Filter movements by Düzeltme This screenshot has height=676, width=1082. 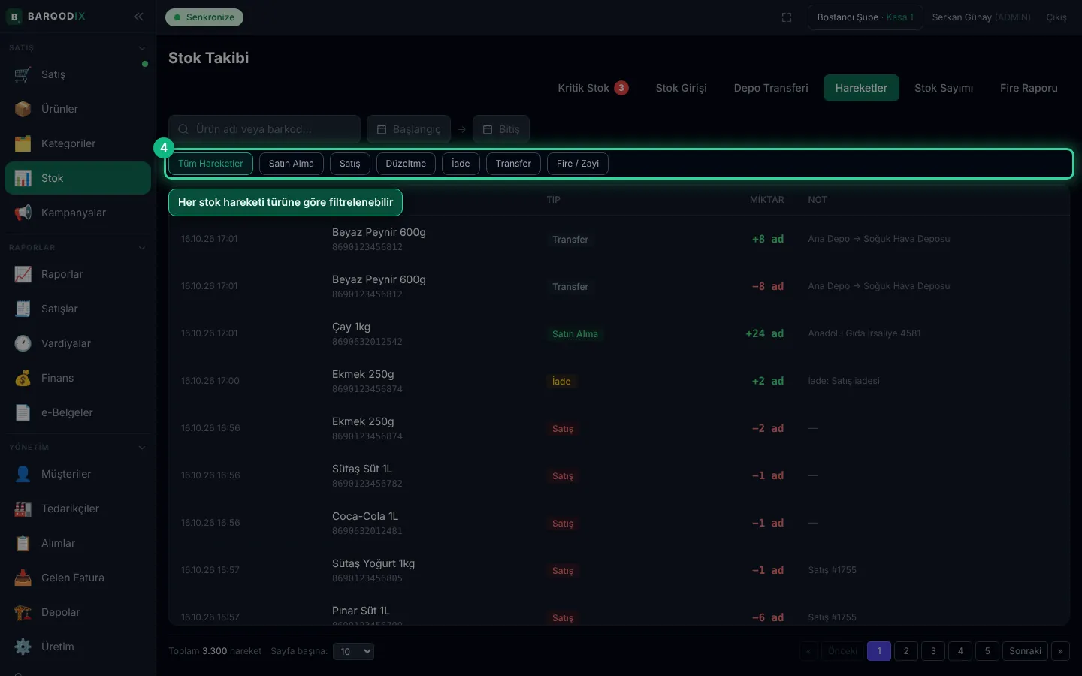click(406, 164)
